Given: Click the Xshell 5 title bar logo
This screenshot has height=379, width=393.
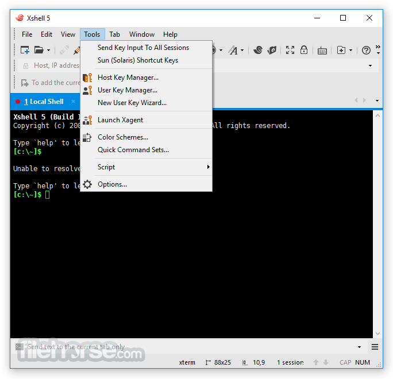Looking at the screenshot, I should (20, 18).
